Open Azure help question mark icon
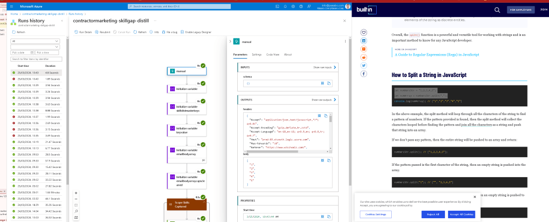 [302, 6]
